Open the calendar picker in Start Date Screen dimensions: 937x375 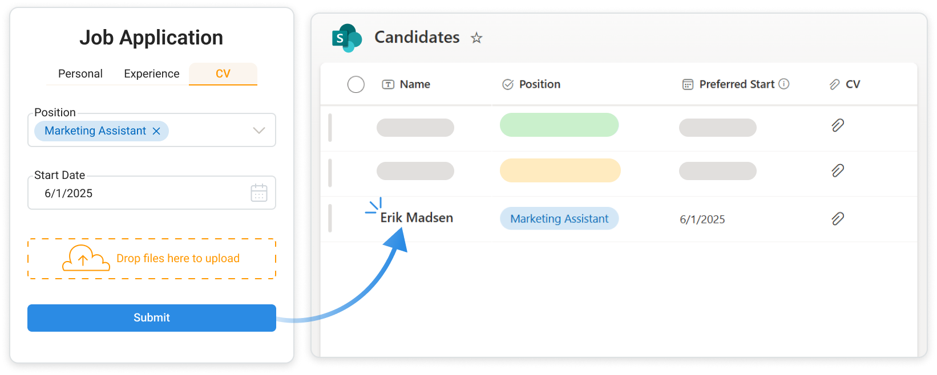click(x=259, y=193)
